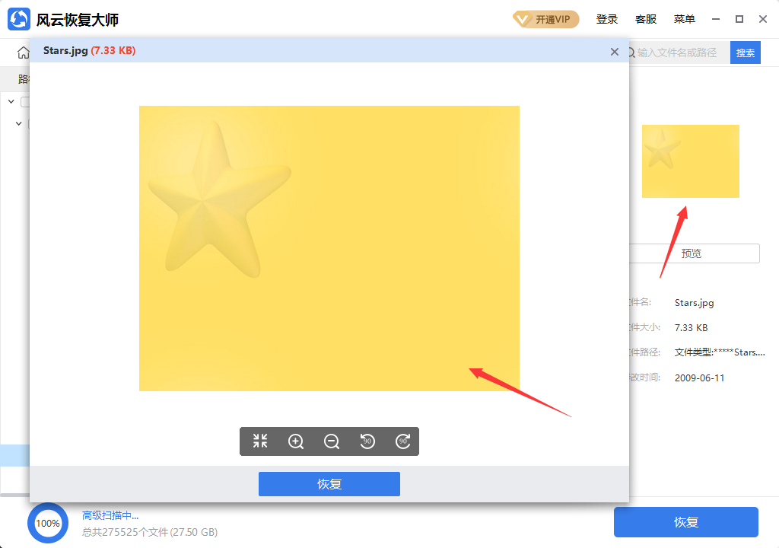The height and width of the screenshot is (548, 779).
Task: Click the large 恢复 button at bottom right
Action: tap(685, 522)
